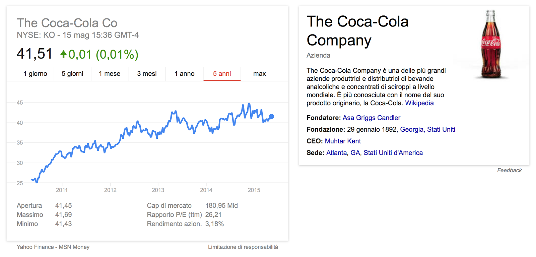Select the 5 anni tab
The image size is (536, 257).
click(x=222, y=74)
